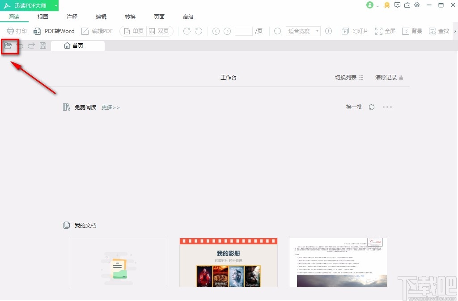Click the undo arrow icon
Viewport: 458px width, 301px height.
click(x=20, y=45)
